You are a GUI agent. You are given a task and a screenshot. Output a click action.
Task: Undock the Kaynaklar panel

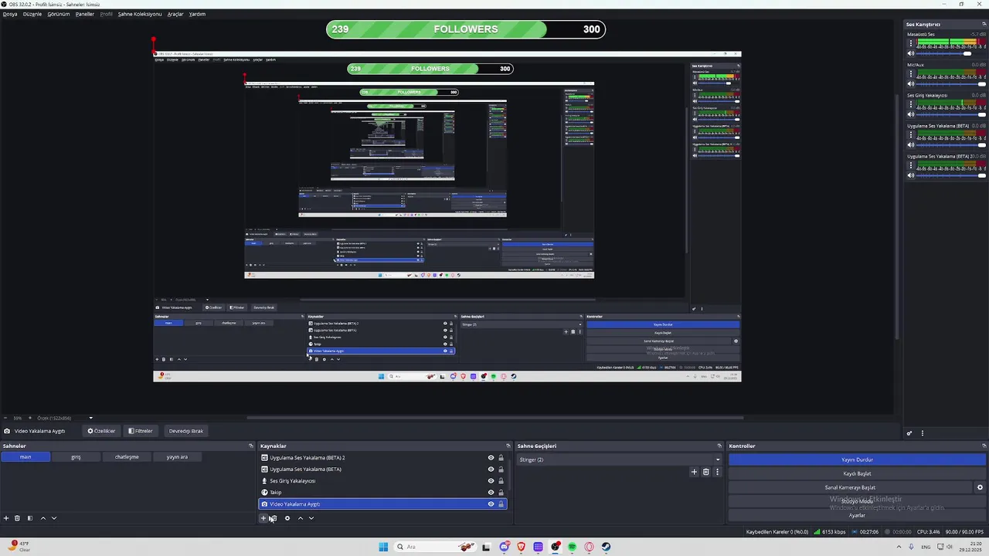click(x=508, y=446)
